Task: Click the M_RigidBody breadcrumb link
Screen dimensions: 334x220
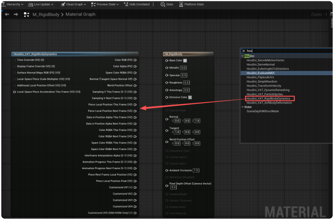Action: (45, 14)
